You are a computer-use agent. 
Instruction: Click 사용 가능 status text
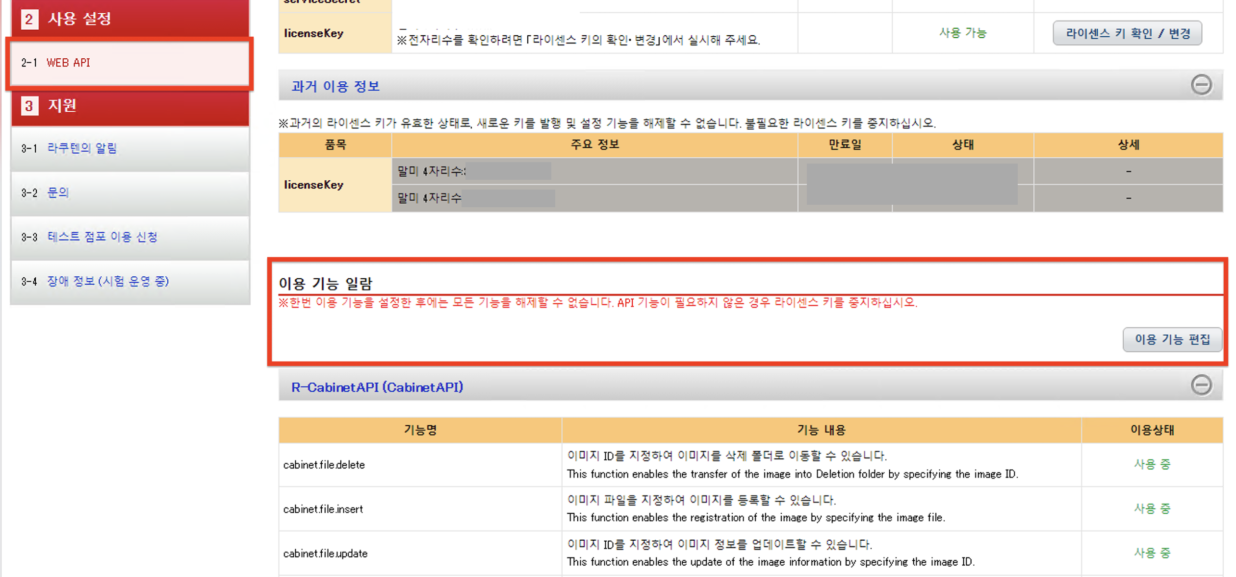tap(962, 33)
